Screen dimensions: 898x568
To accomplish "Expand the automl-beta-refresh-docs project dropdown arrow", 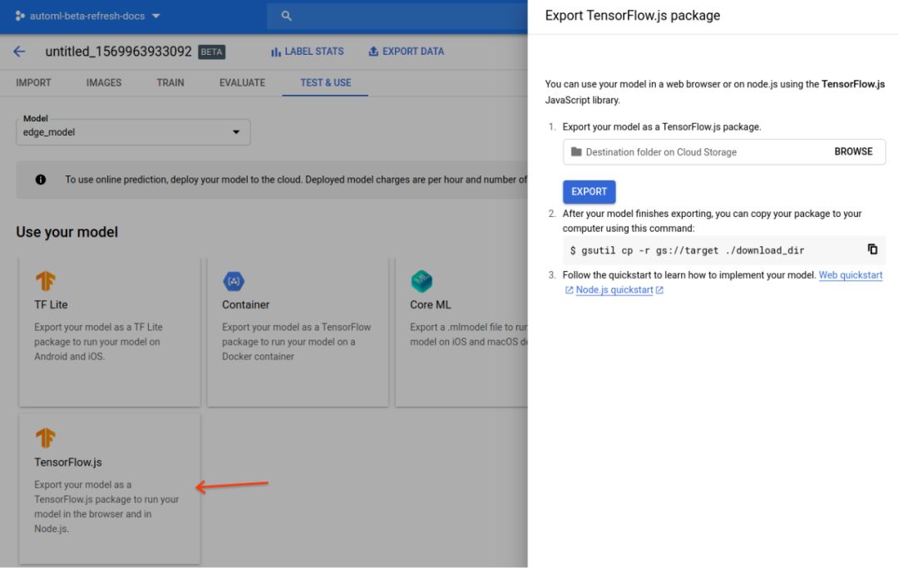I will coord(155,16).
